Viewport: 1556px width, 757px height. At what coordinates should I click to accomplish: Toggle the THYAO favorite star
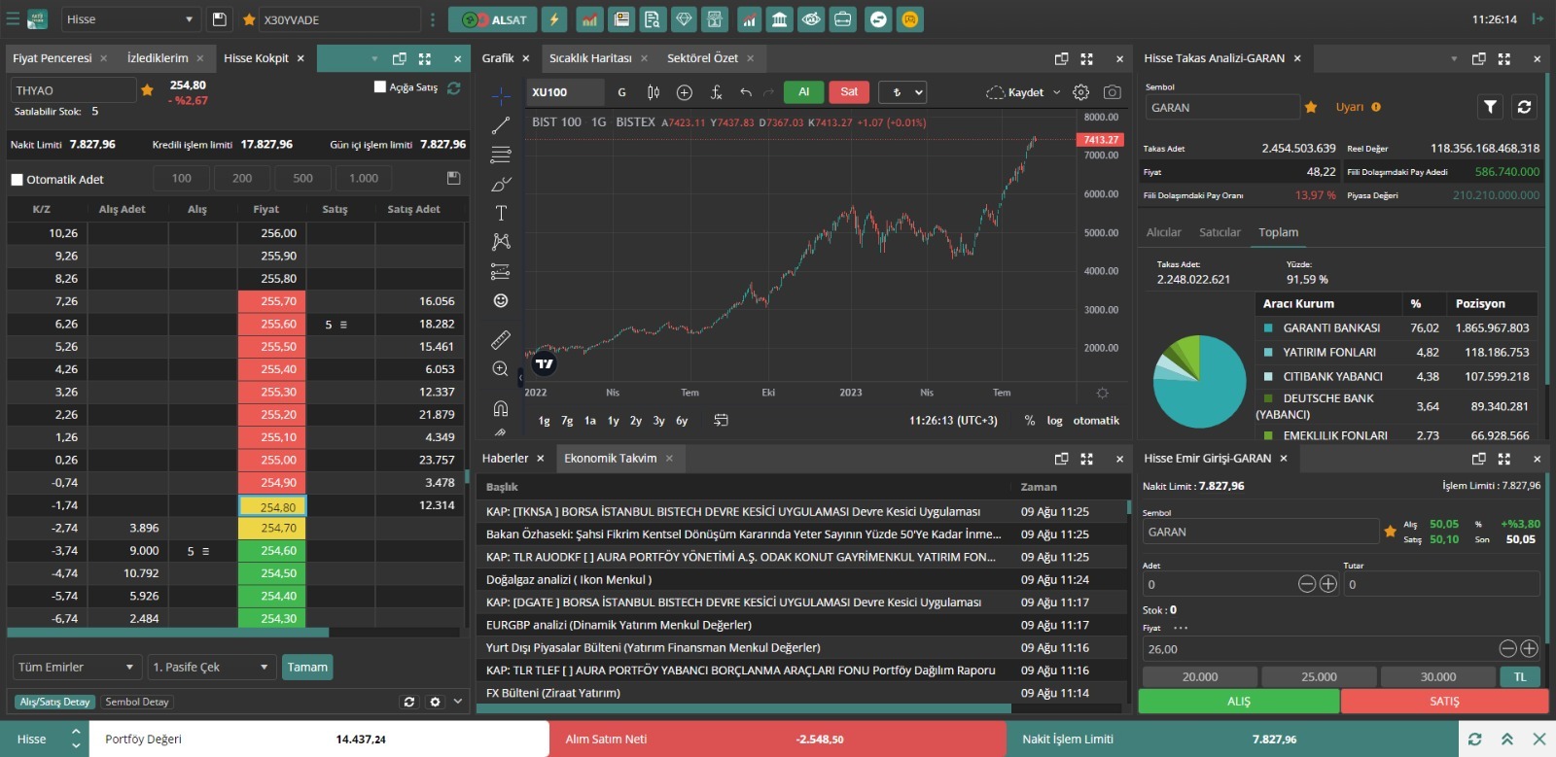[x=147, y=90]
